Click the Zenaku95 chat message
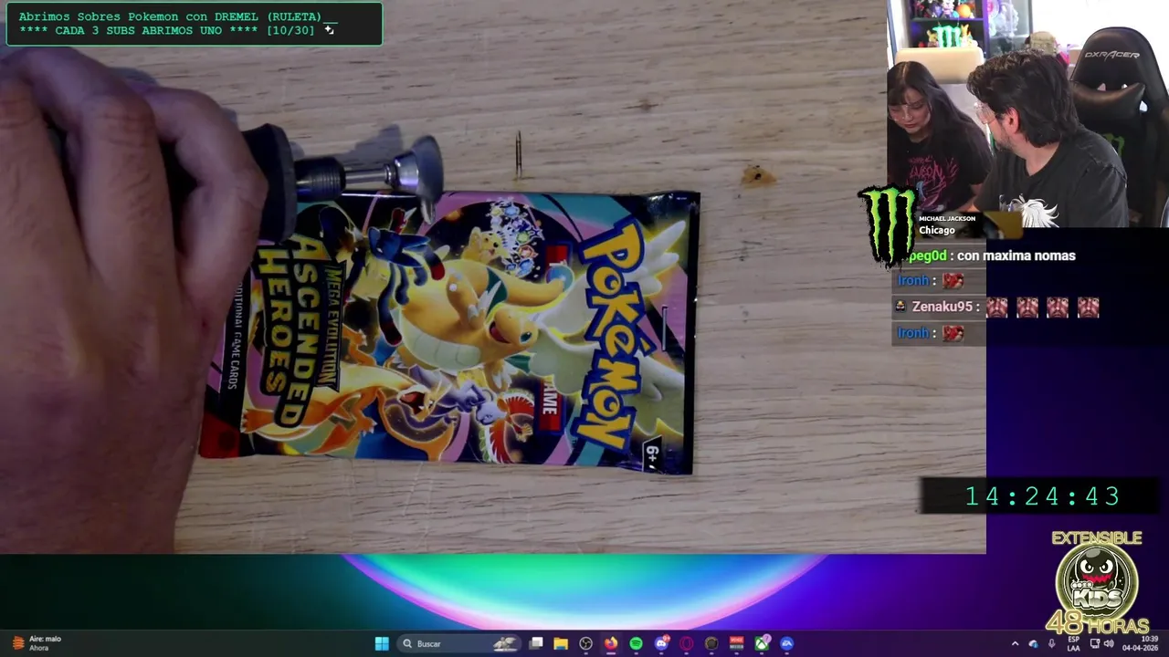This screenshot has width=1169, height=657. (998, 308)
